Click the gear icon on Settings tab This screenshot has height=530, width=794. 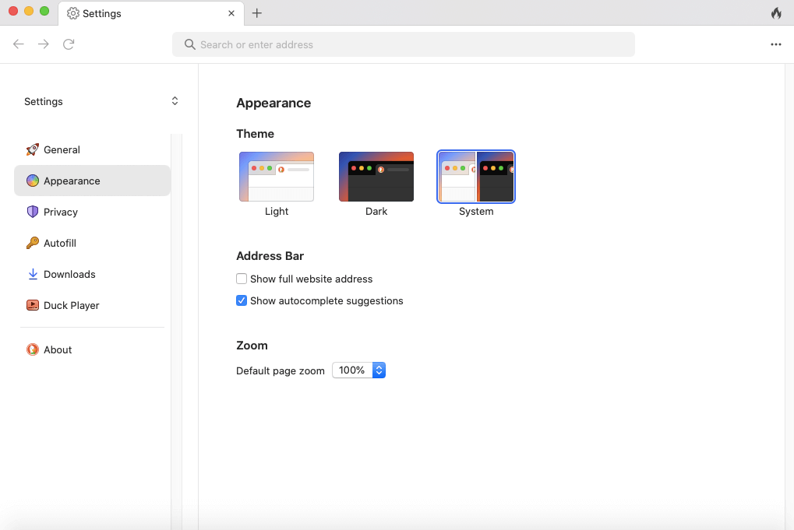point(73,13)
